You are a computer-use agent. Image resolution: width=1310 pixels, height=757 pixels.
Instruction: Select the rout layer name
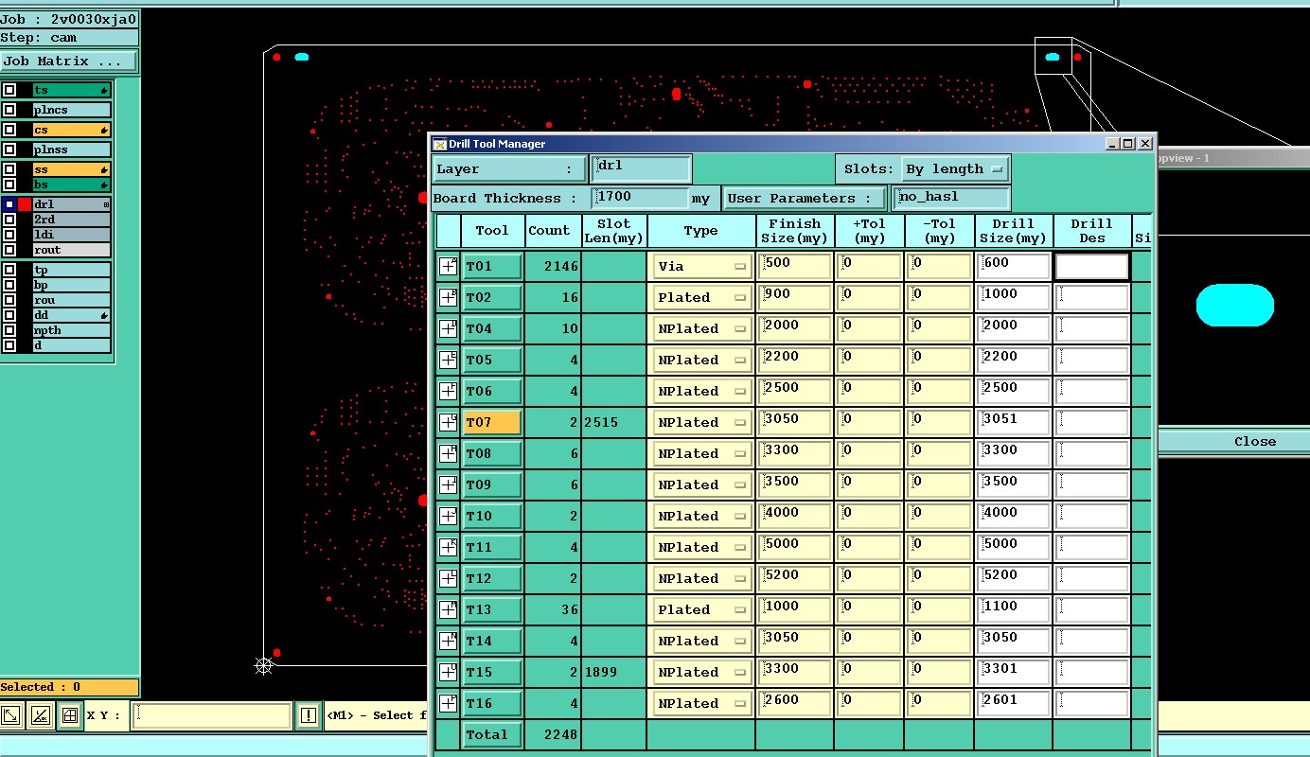71,250
